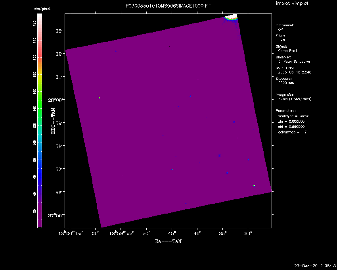The width and height of the screenshot is (337, 270).
Task: Click the bright saturated source at image top edge
Action: (x=231, y=17)
